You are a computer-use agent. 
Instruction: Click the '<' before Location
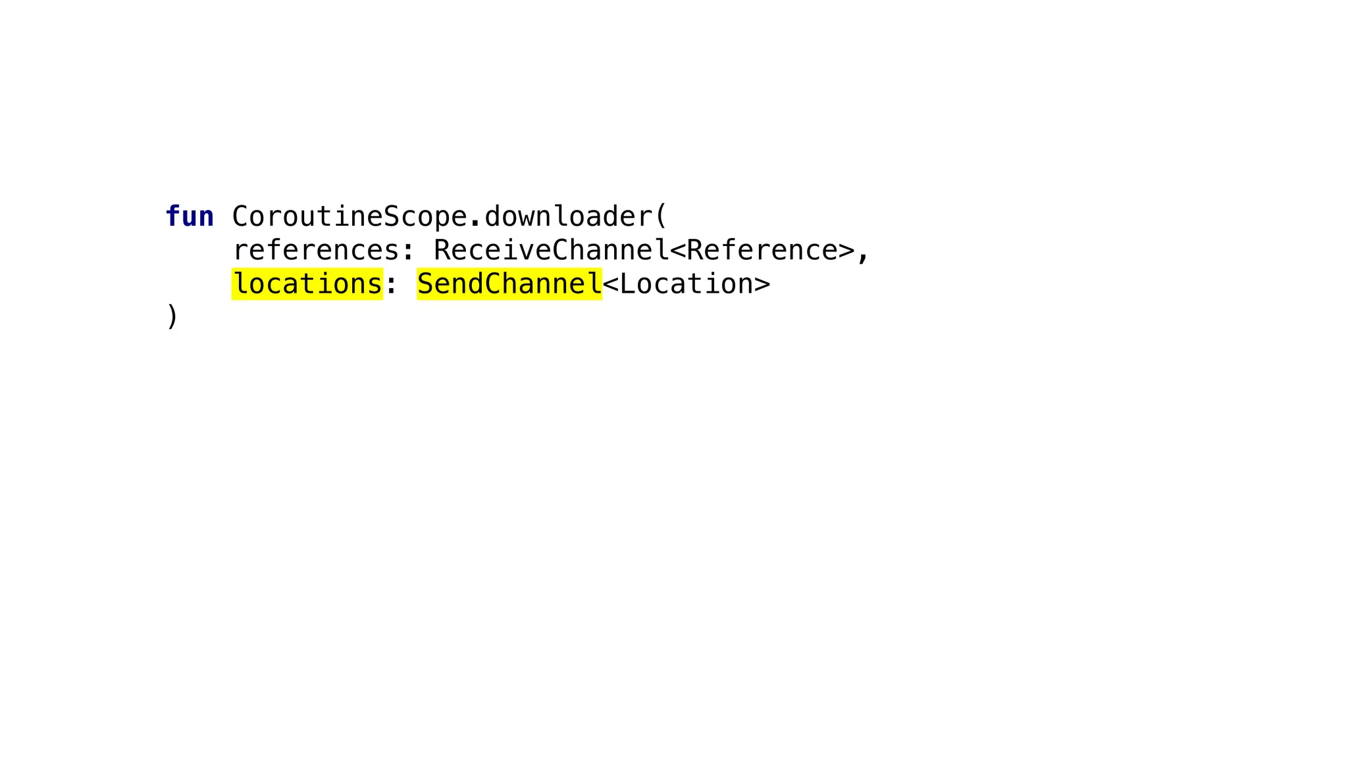[x=610, y=285]
